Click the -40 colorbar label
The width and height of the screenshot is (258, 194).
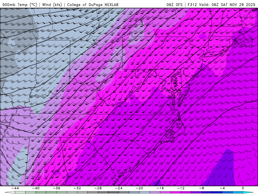pyautogui.click(x=36, y=188)
